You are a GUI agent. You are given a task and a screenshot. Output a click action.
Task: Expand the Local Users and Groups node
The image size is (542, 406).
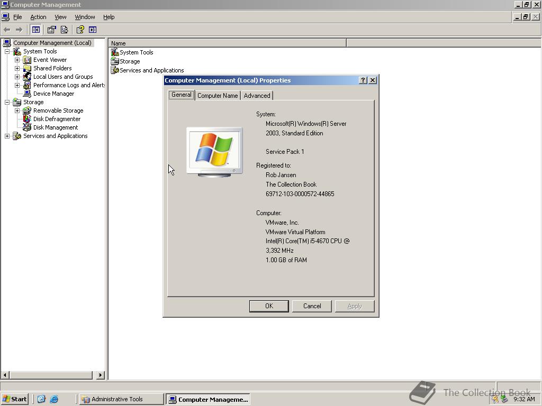coord(17,77)
